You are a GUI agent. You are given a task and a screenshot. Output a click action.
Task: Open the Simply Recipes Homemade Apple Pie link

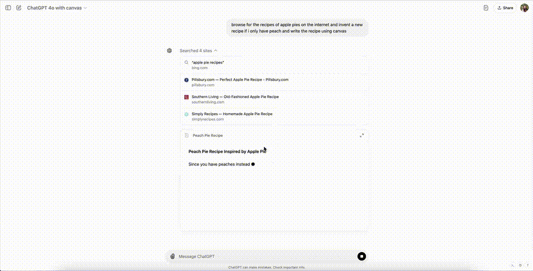(275, 116)
